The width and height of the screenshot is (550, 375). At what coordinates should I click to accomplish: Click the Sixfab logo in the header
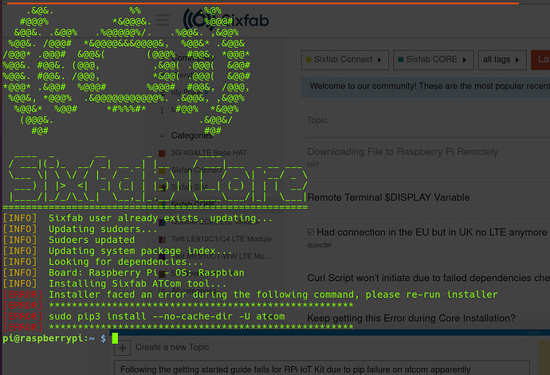pos(226,20)
